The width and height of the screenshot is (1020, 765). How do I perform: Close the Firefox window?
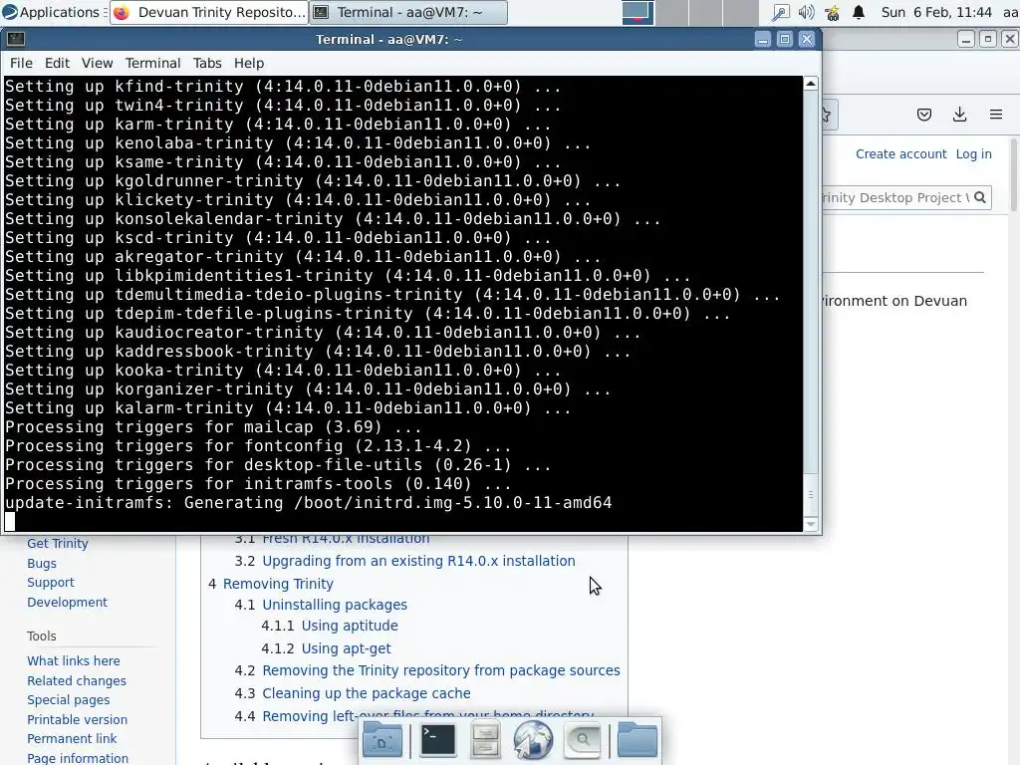tap(1010, 40)
